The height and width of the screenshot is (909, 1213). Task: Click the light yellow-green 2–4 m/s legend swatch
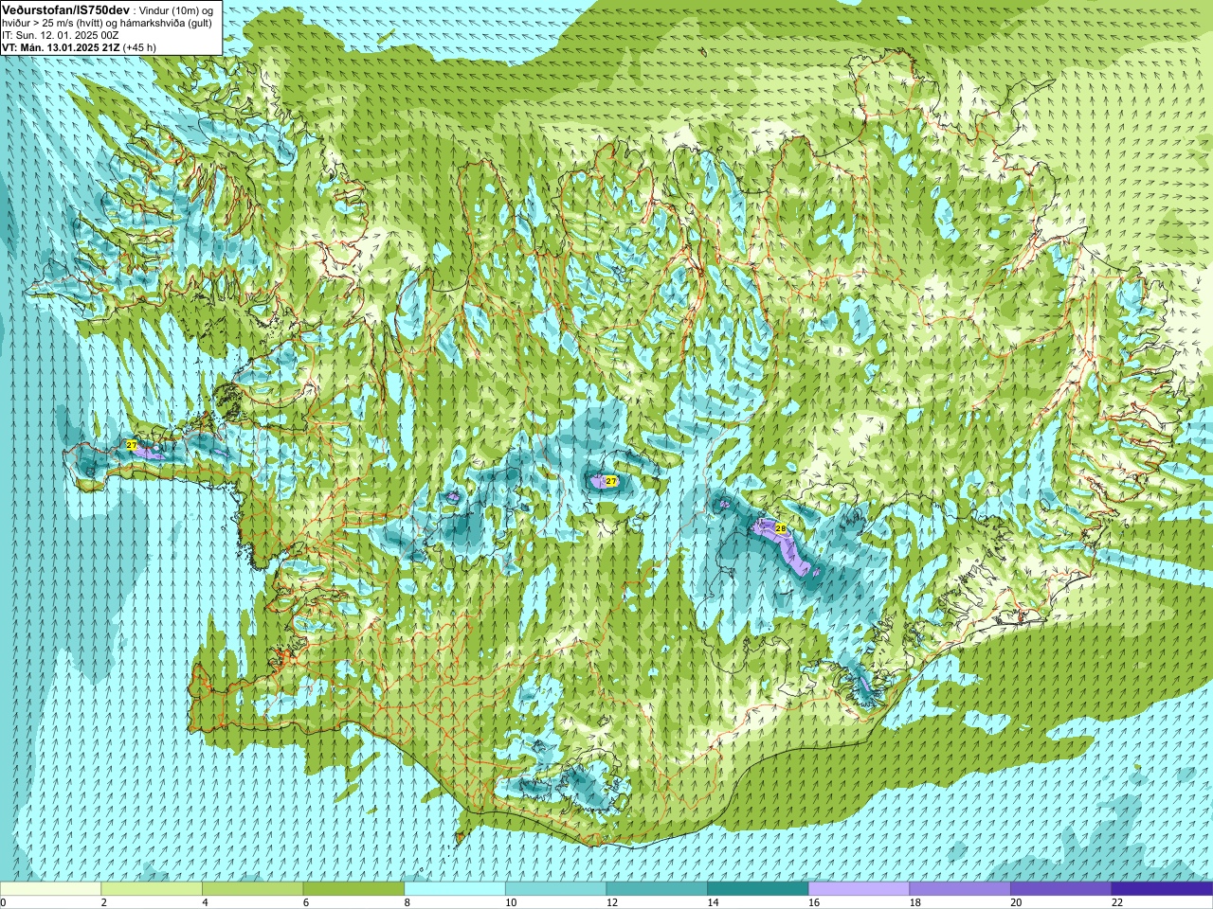click(x=152, y=889)
